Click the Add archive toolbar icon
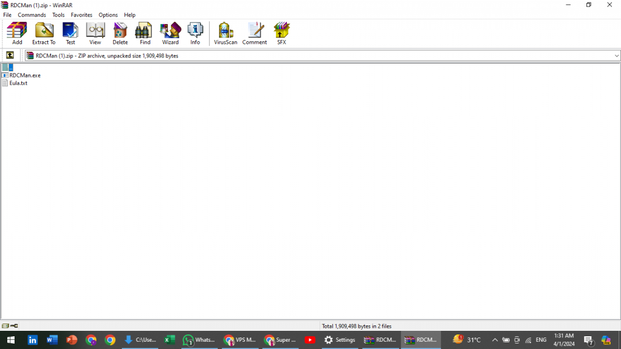This screenshot has width=621, height=349. [16, 33]
